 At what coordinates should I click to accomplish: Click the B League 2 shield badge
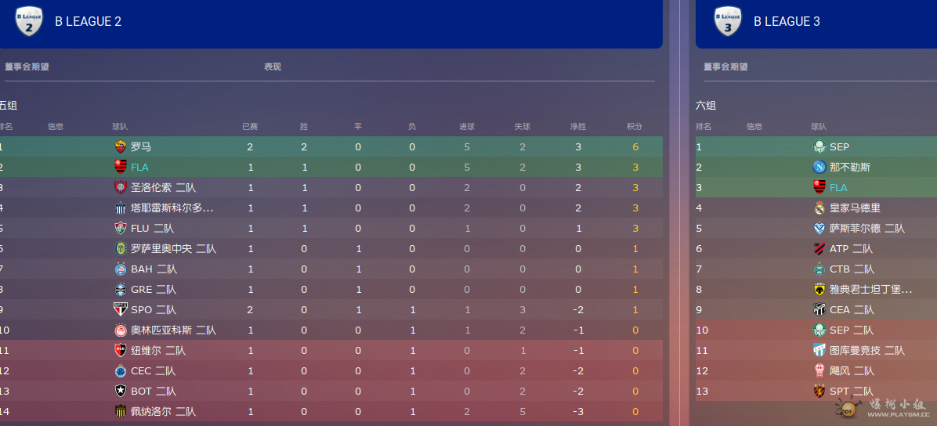29,21
